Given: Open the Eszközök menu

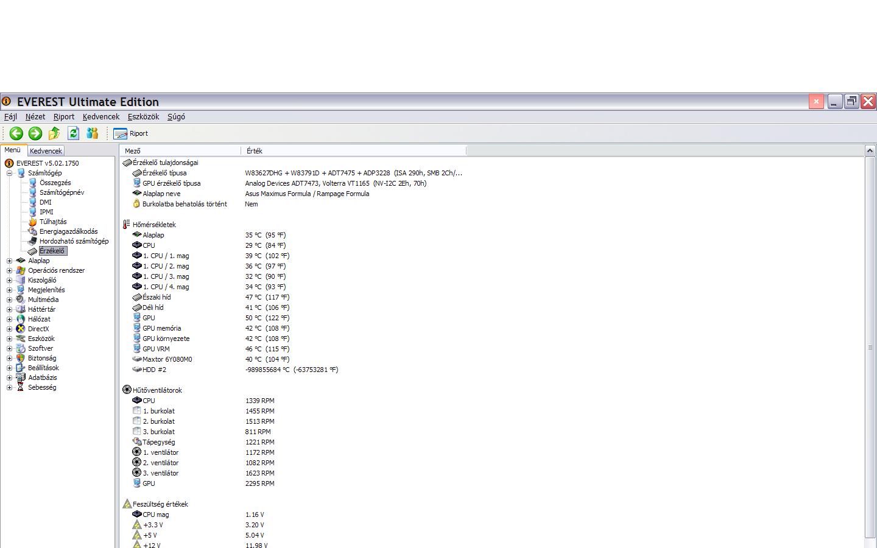Looking at the screenshot, I should point(143,117).
